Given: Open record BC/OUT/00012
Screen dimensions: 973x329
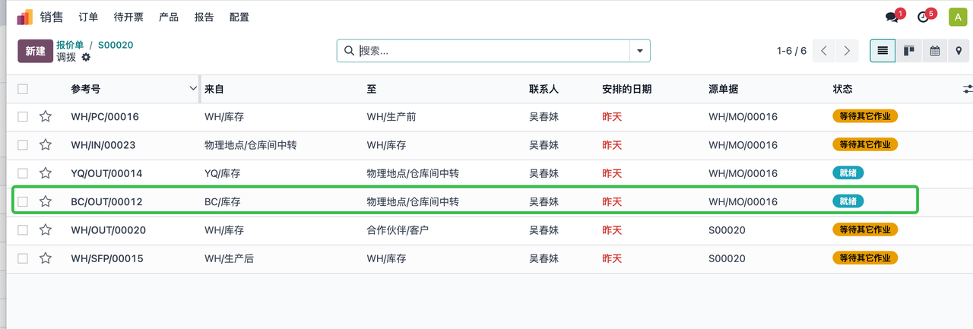Looking at the screenshot, I should [x=106, y=201].
